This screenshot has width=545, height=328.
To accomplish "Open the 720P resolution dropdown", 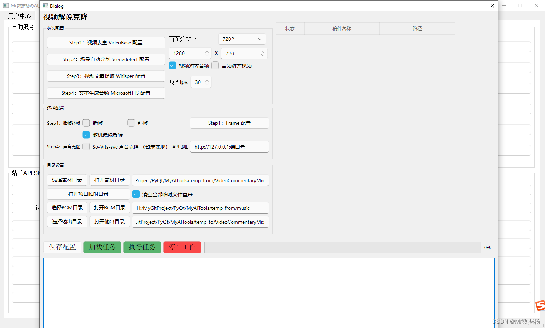I will point(242,39).
